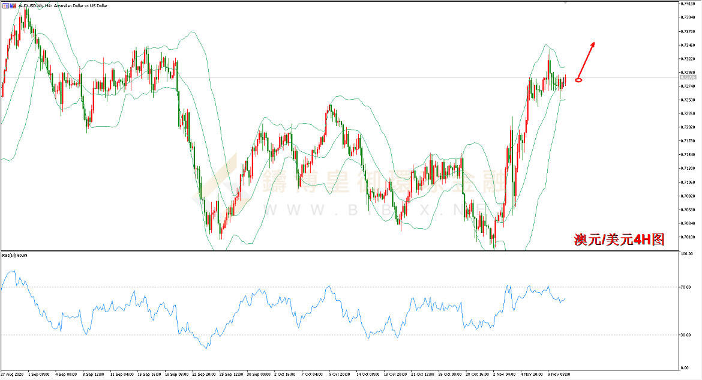702x380 pixels.
Task: Click the 0.72020 price axis label
Action: pos(688,127)
